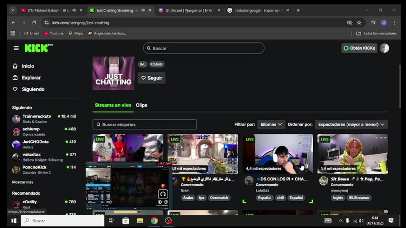Open schlump channel in sidebar

(44, 131)
